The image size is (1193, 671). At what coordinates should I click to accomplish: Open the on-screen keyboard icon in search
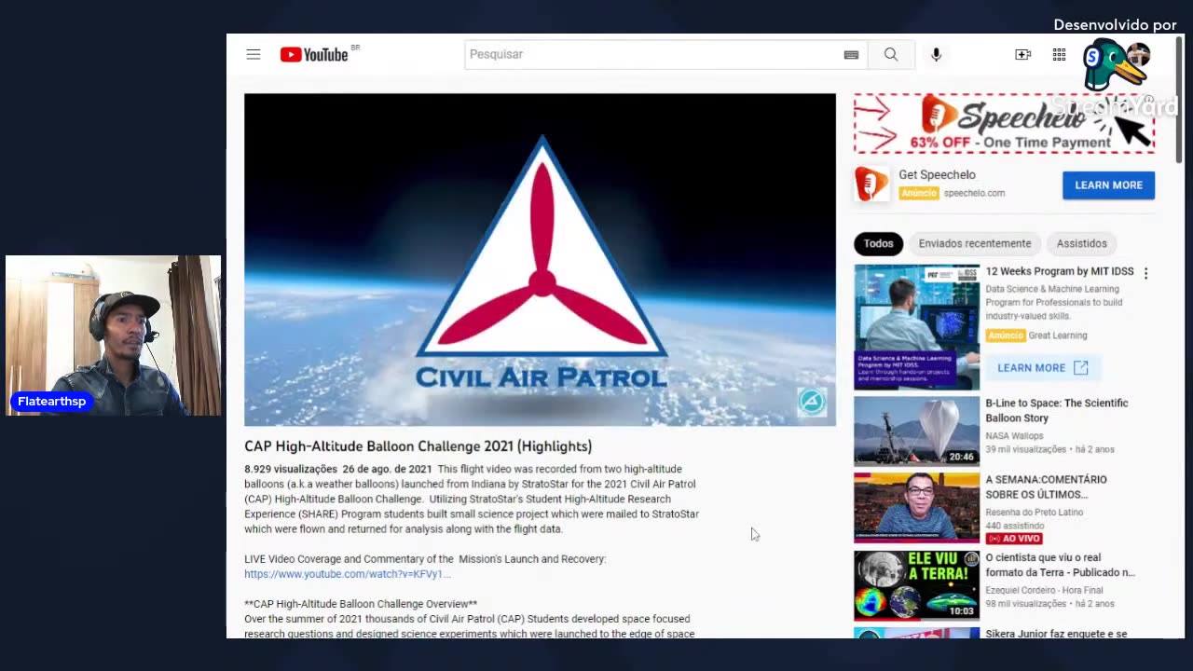tap(851, 55)
